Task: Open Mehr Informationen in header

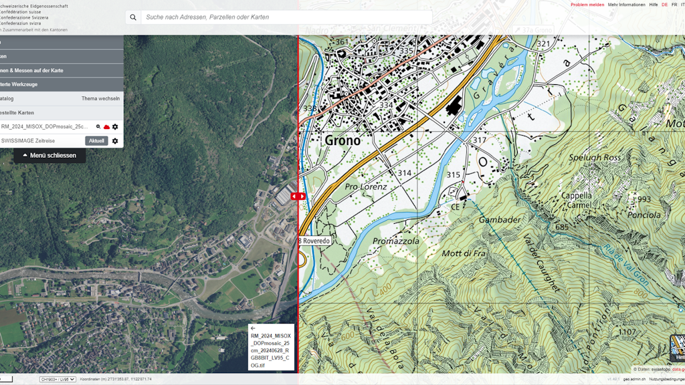Action: point(626,5)
